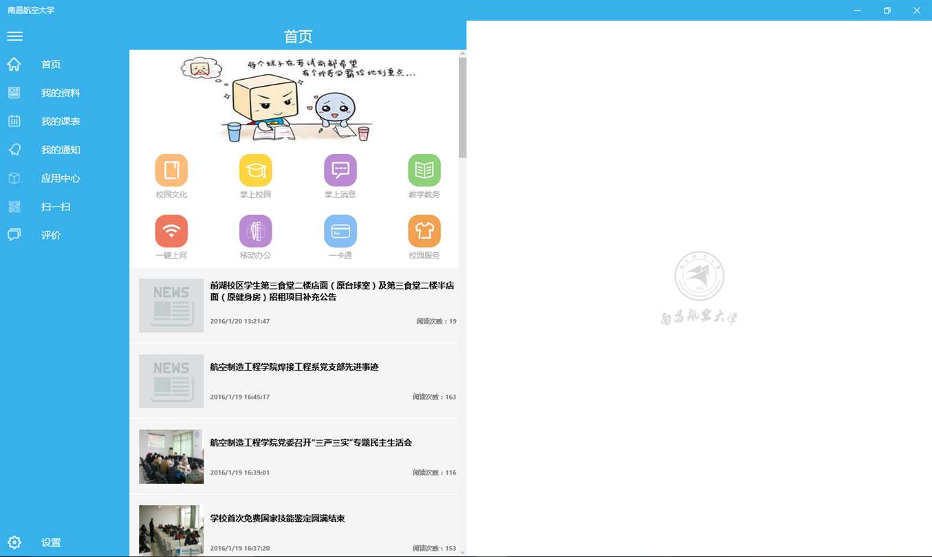Click the 我的课表 calendar icon
This screenshot has height=557, width=932.
14,121
